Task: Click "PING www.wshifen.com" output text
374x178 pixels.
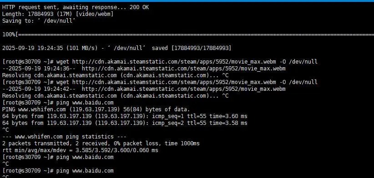Action: pyautogui.click(x=34, y=110)
